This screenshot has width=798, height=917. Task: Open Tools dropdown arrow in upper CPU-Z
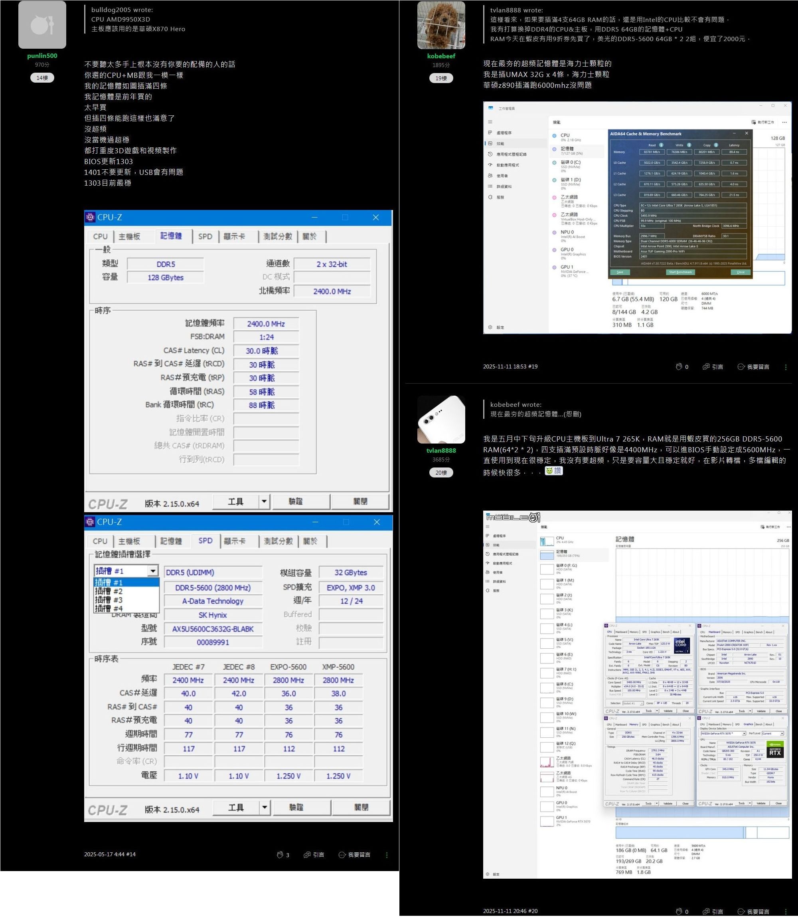[264, 501]
